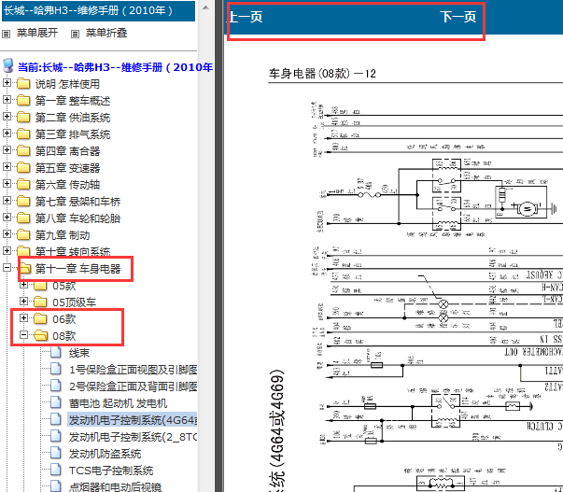The image size is (563, 492).
Task: Open 发动机电子控制系统(2_8TC page
Action: tap(133, 437)
